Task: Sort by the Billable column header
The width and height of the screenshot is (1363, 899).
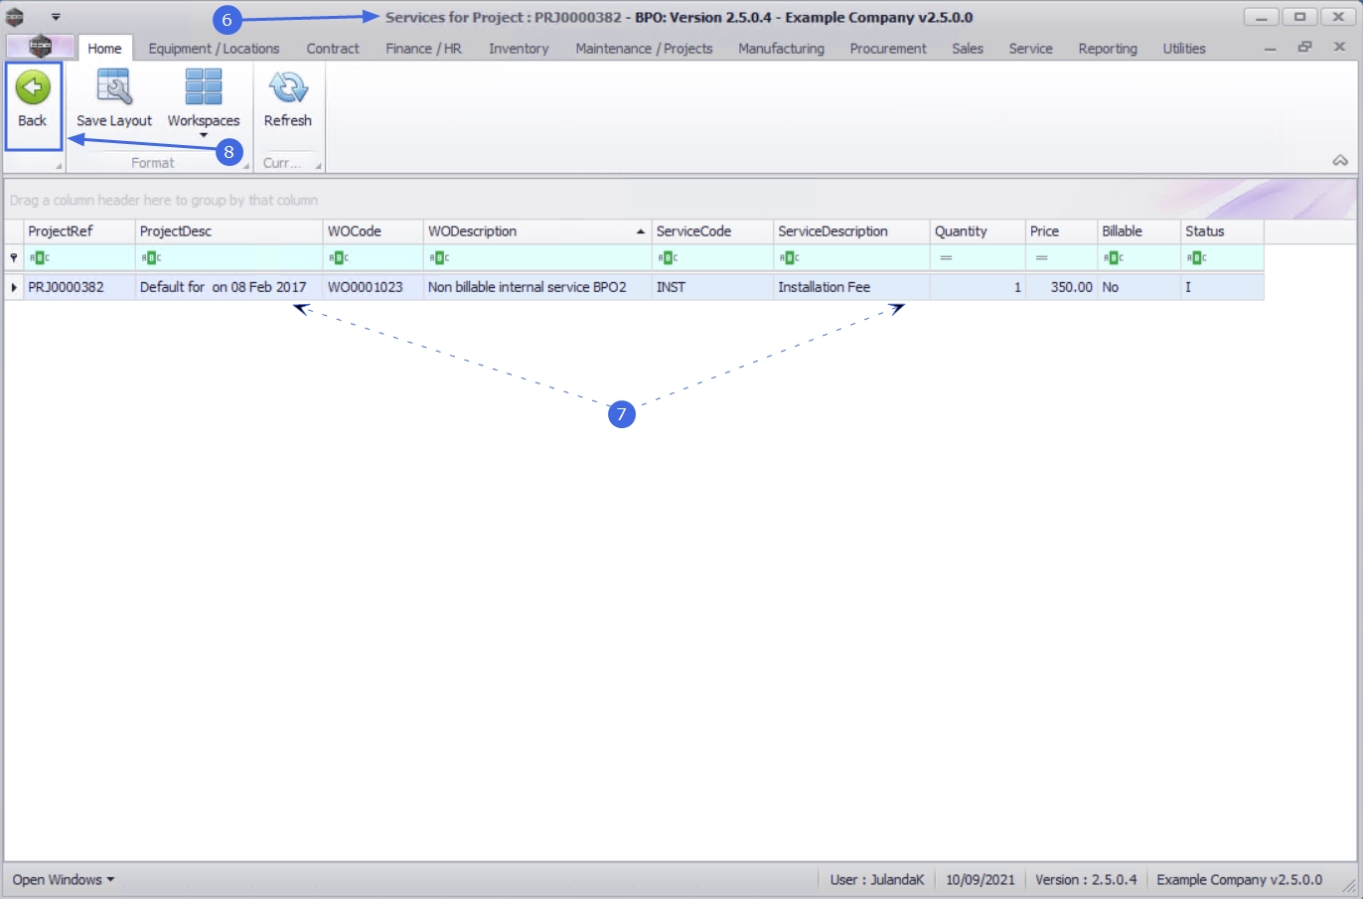Action: click(1138, 231)
